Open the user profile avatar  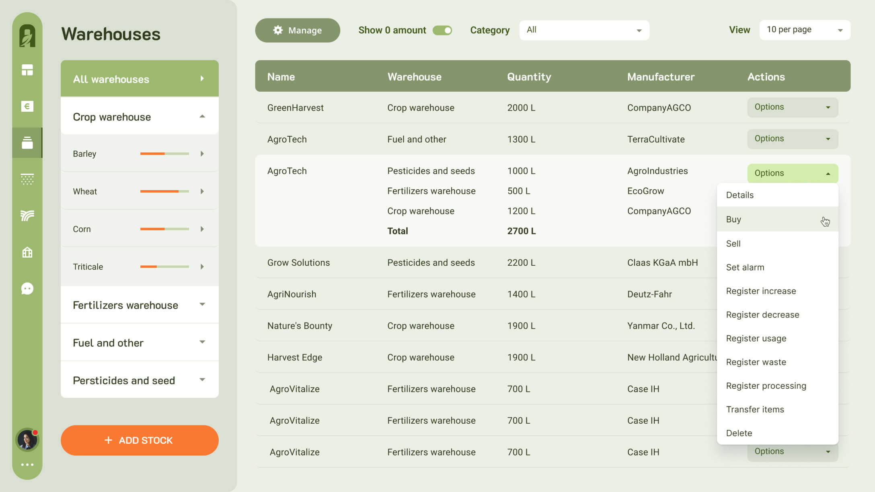(27, 439)
